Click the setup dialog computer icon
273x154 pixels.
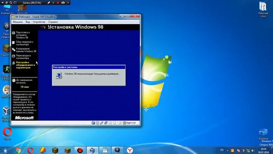[x=59, y=76]
